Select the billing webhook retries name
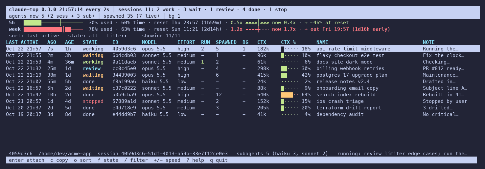 pos(350,68)
